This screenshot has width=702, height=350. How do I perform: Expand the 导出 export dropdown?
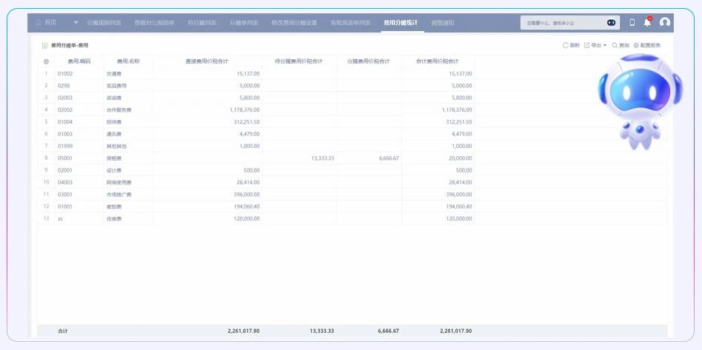[595, 45]
